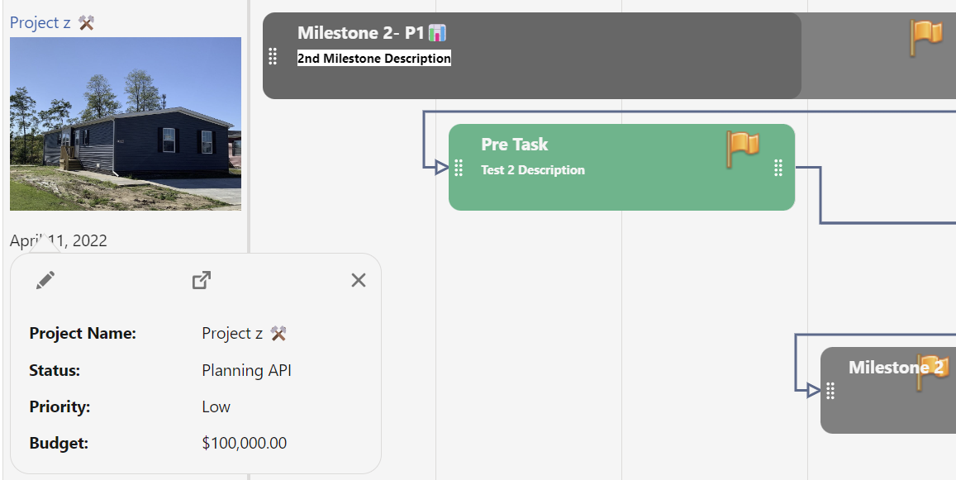The height and width of the screenshot is (480, 956).
Task: Select the edit pencil icon in the popup
Action: pos(46,279)
